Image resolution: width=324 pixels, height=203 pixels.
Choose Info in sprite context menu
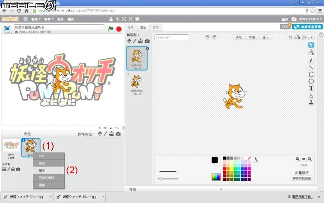49,156
